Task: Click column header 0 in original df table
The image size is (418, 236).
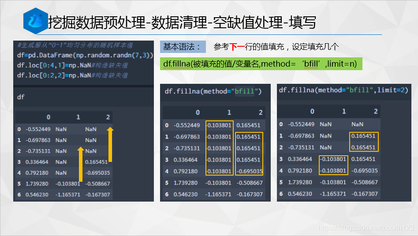Action: [x=48, y=117]
